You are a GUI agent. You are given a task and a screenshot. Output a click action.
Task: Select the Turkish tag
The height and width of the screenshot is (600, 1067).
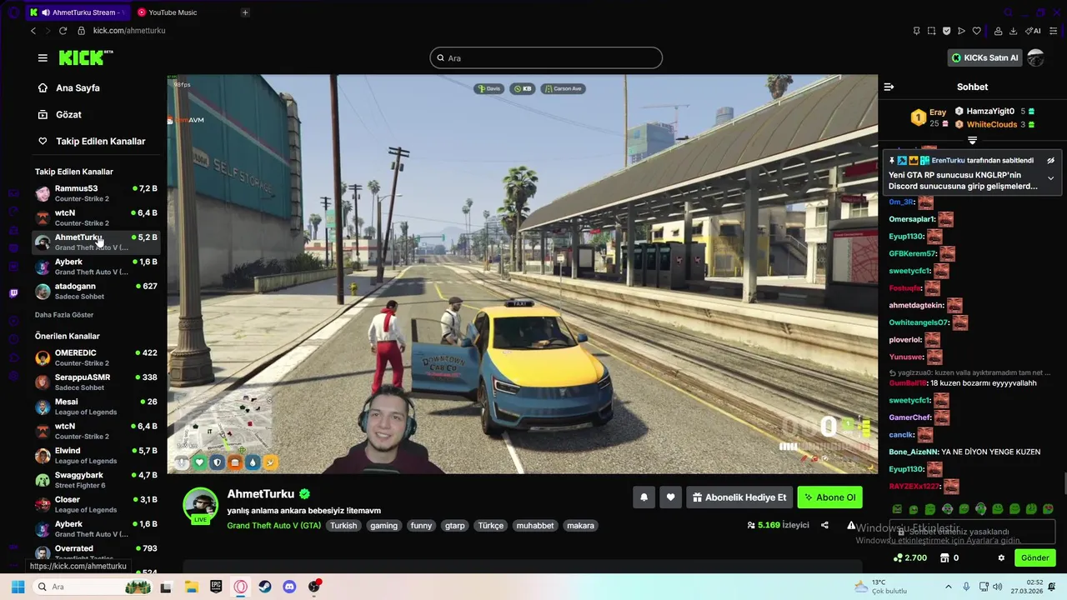click(343, 526)
